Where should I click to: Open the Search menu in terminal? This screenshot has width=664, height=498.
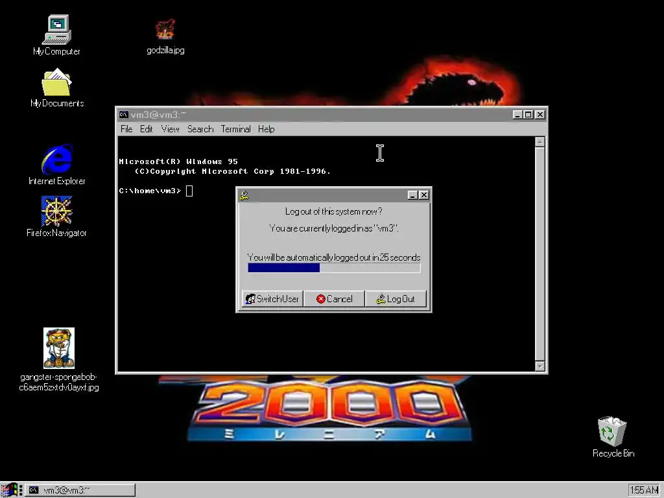[200, 129]
